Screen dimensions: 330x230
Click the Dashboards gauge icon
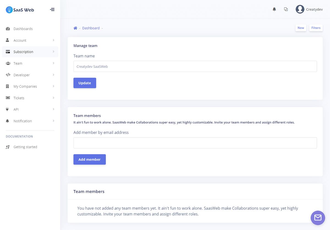[x=8, y=29]
